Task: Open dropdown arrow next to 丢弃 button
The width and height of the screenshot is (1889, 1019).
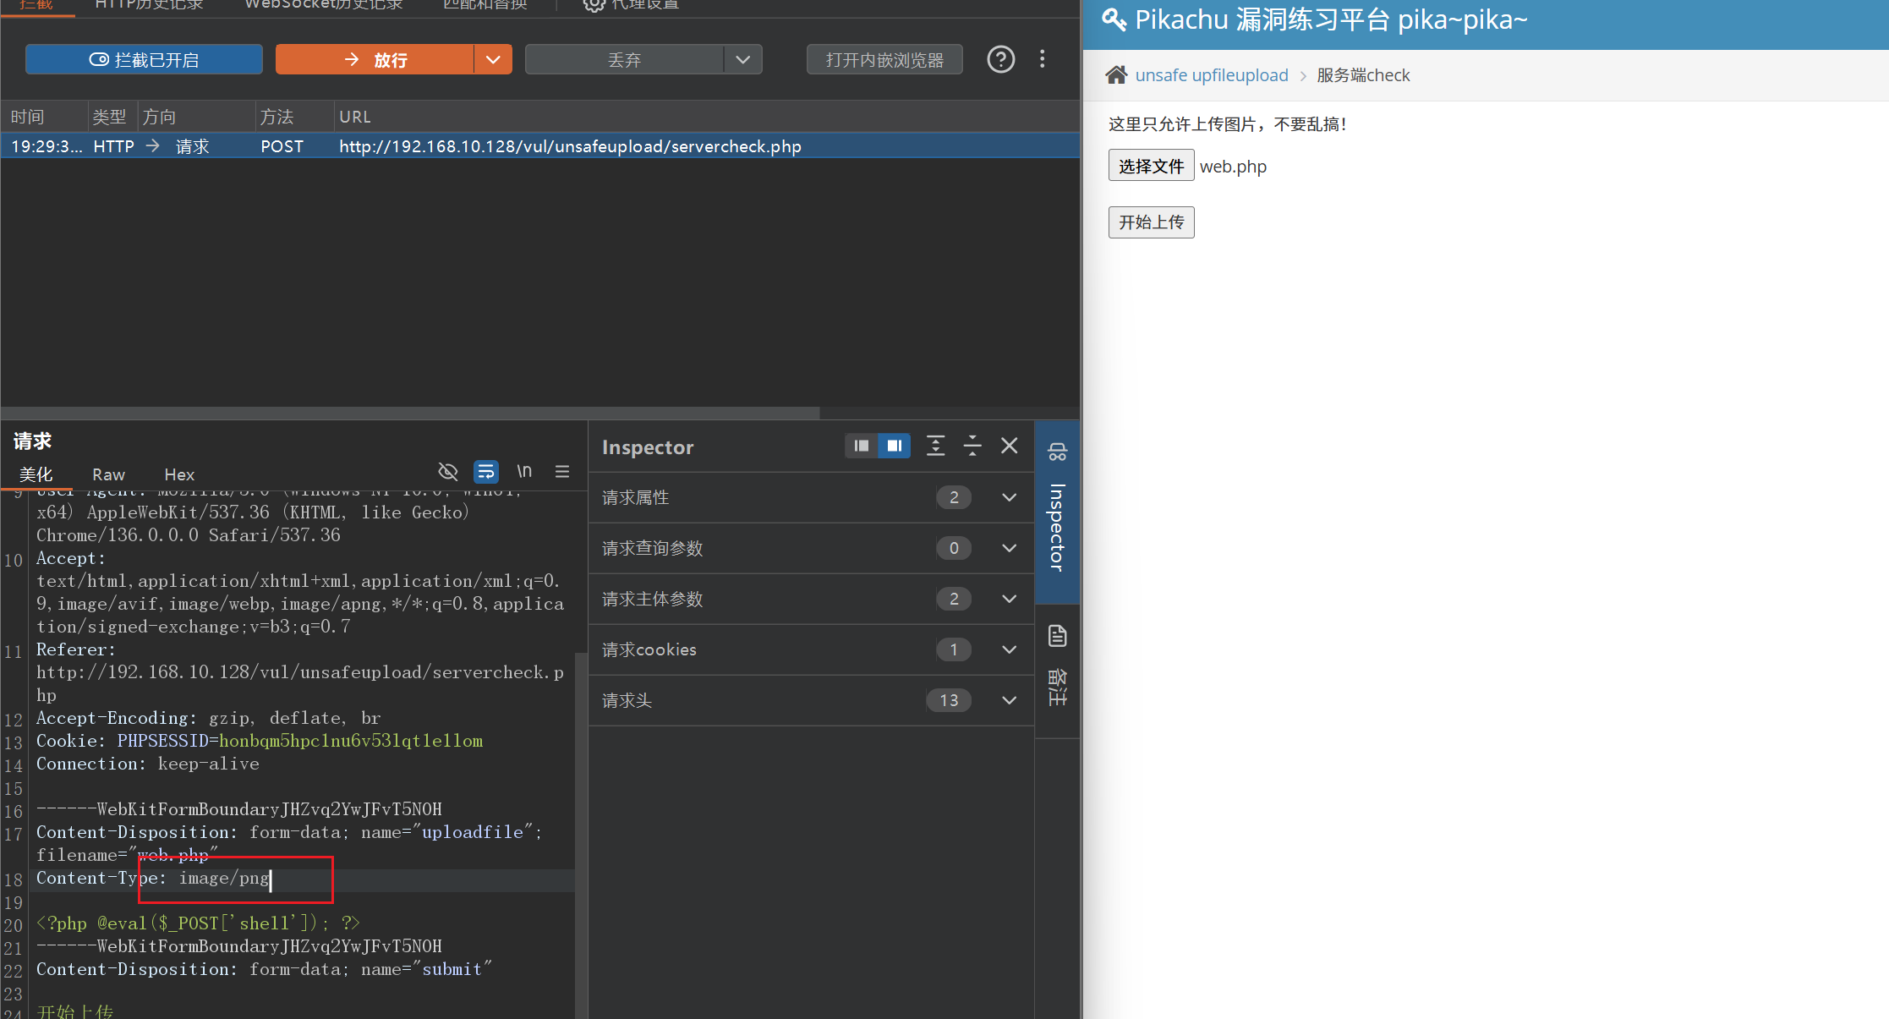Action: (x=742, y=60)
